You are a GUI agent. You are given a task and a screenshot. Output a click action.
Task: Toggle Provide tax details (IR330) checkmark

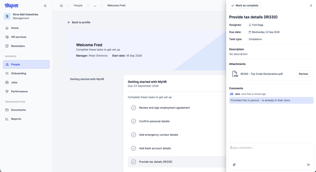(133, 162)
